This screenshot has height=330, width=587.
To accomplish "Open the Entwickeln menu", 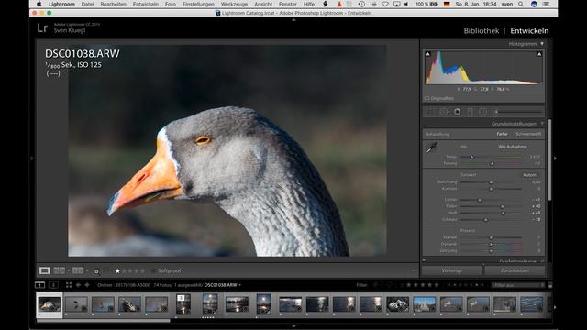I will [x=146, y=4].
